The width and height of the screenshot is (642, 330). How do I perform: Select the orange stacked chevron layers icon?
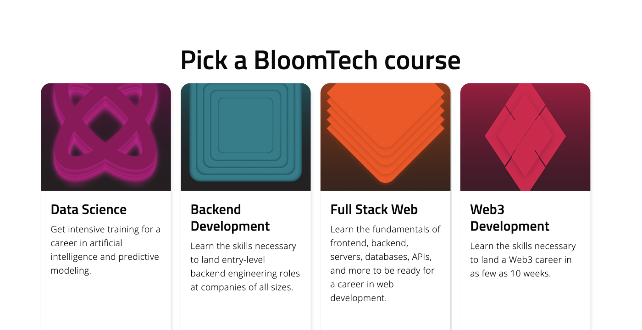click(386, 133)
